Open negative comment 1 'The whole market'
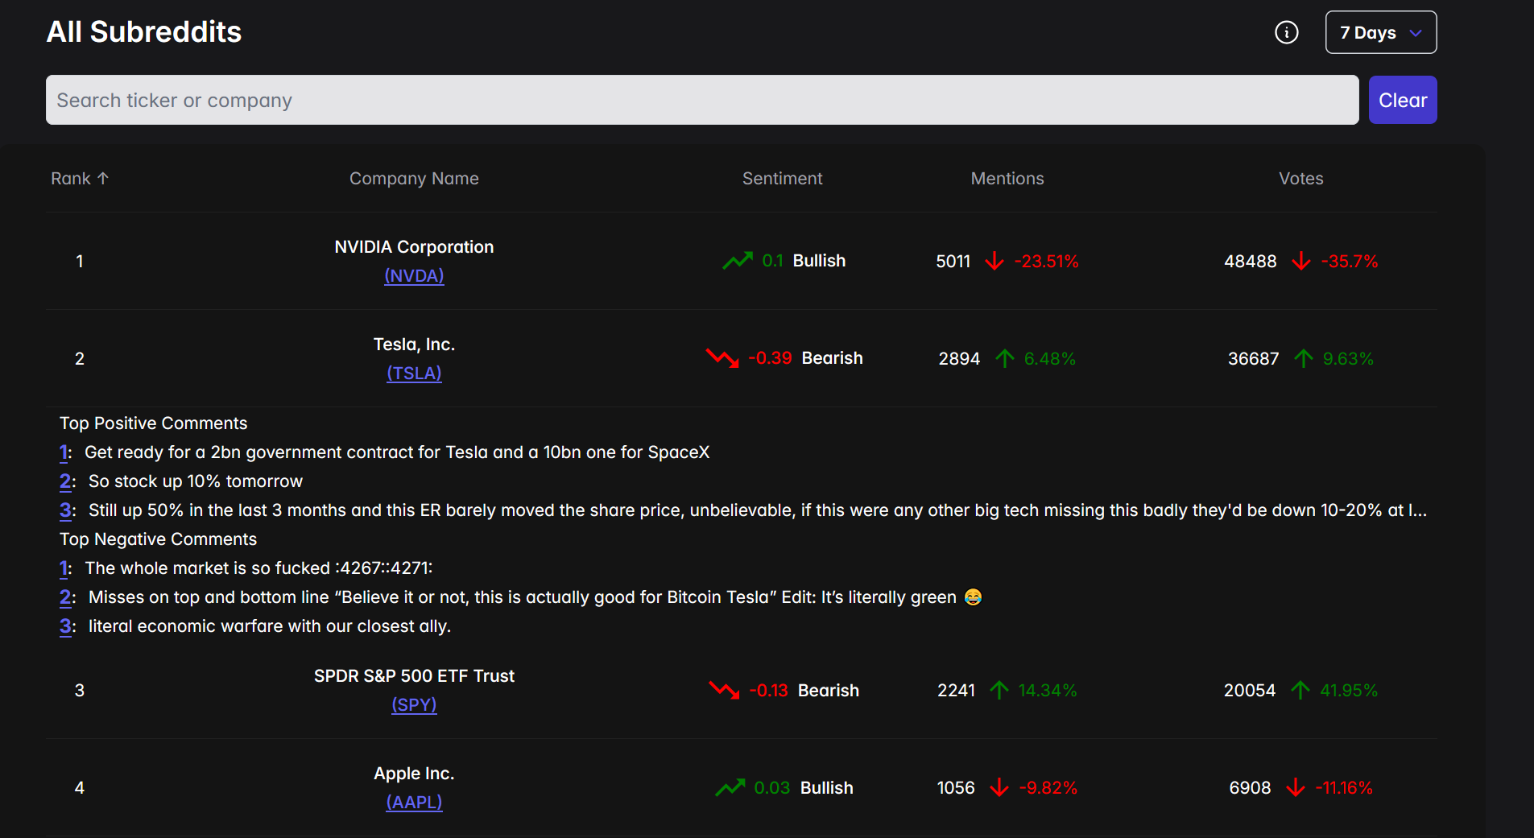 point(64,568)
